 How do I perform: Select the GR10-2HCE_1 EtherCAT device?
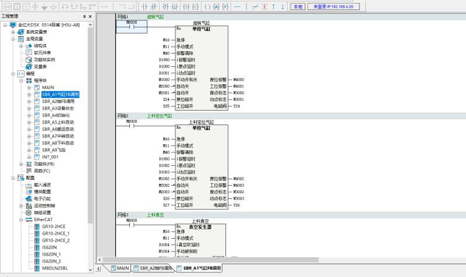point(55,233)
